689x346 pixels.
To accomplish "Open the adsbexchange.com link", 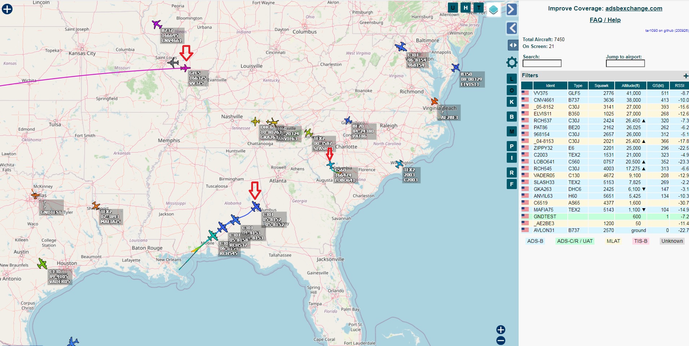I will click(633, 8).
